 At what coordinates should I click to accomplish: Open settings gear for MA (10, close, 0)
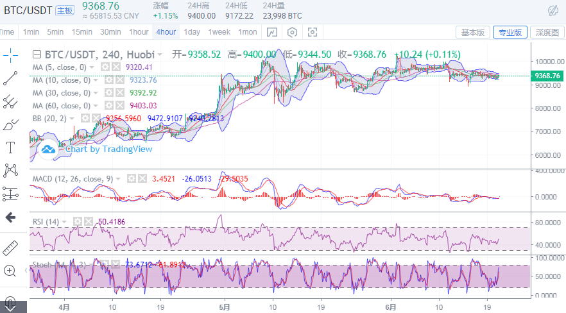[x=109, y=80]
